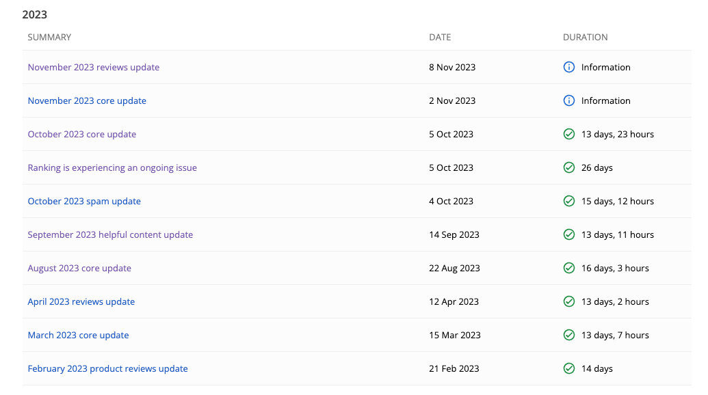The width and height of the screenshot is (708, 395).
Task: Click green check icon beside 13 days, 7 hours
Action: pos(569,335)
